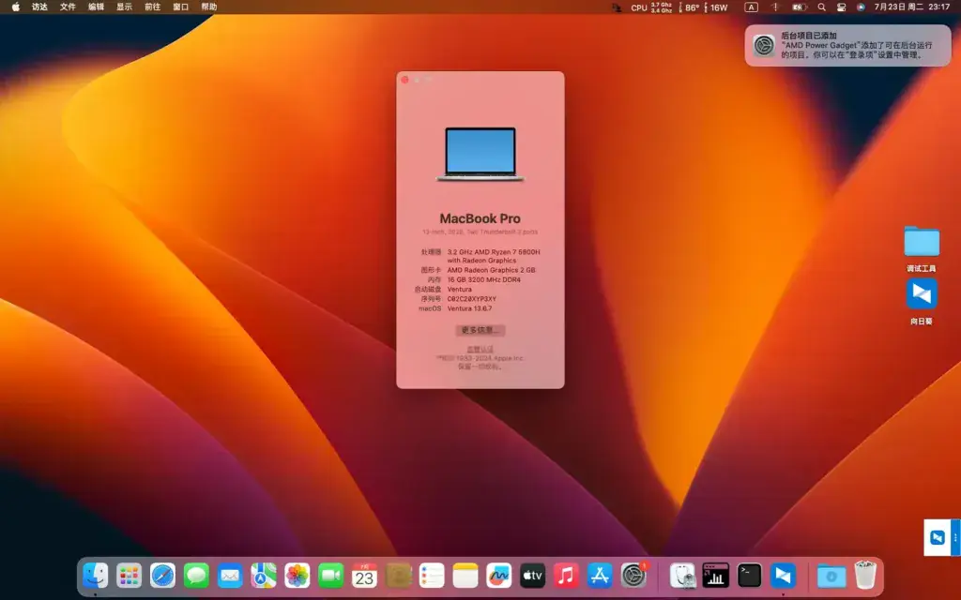This screenshot has height=600, width=961.
Task: Open Sunlogin blue app in the Dock
Action: pos(783,576)
